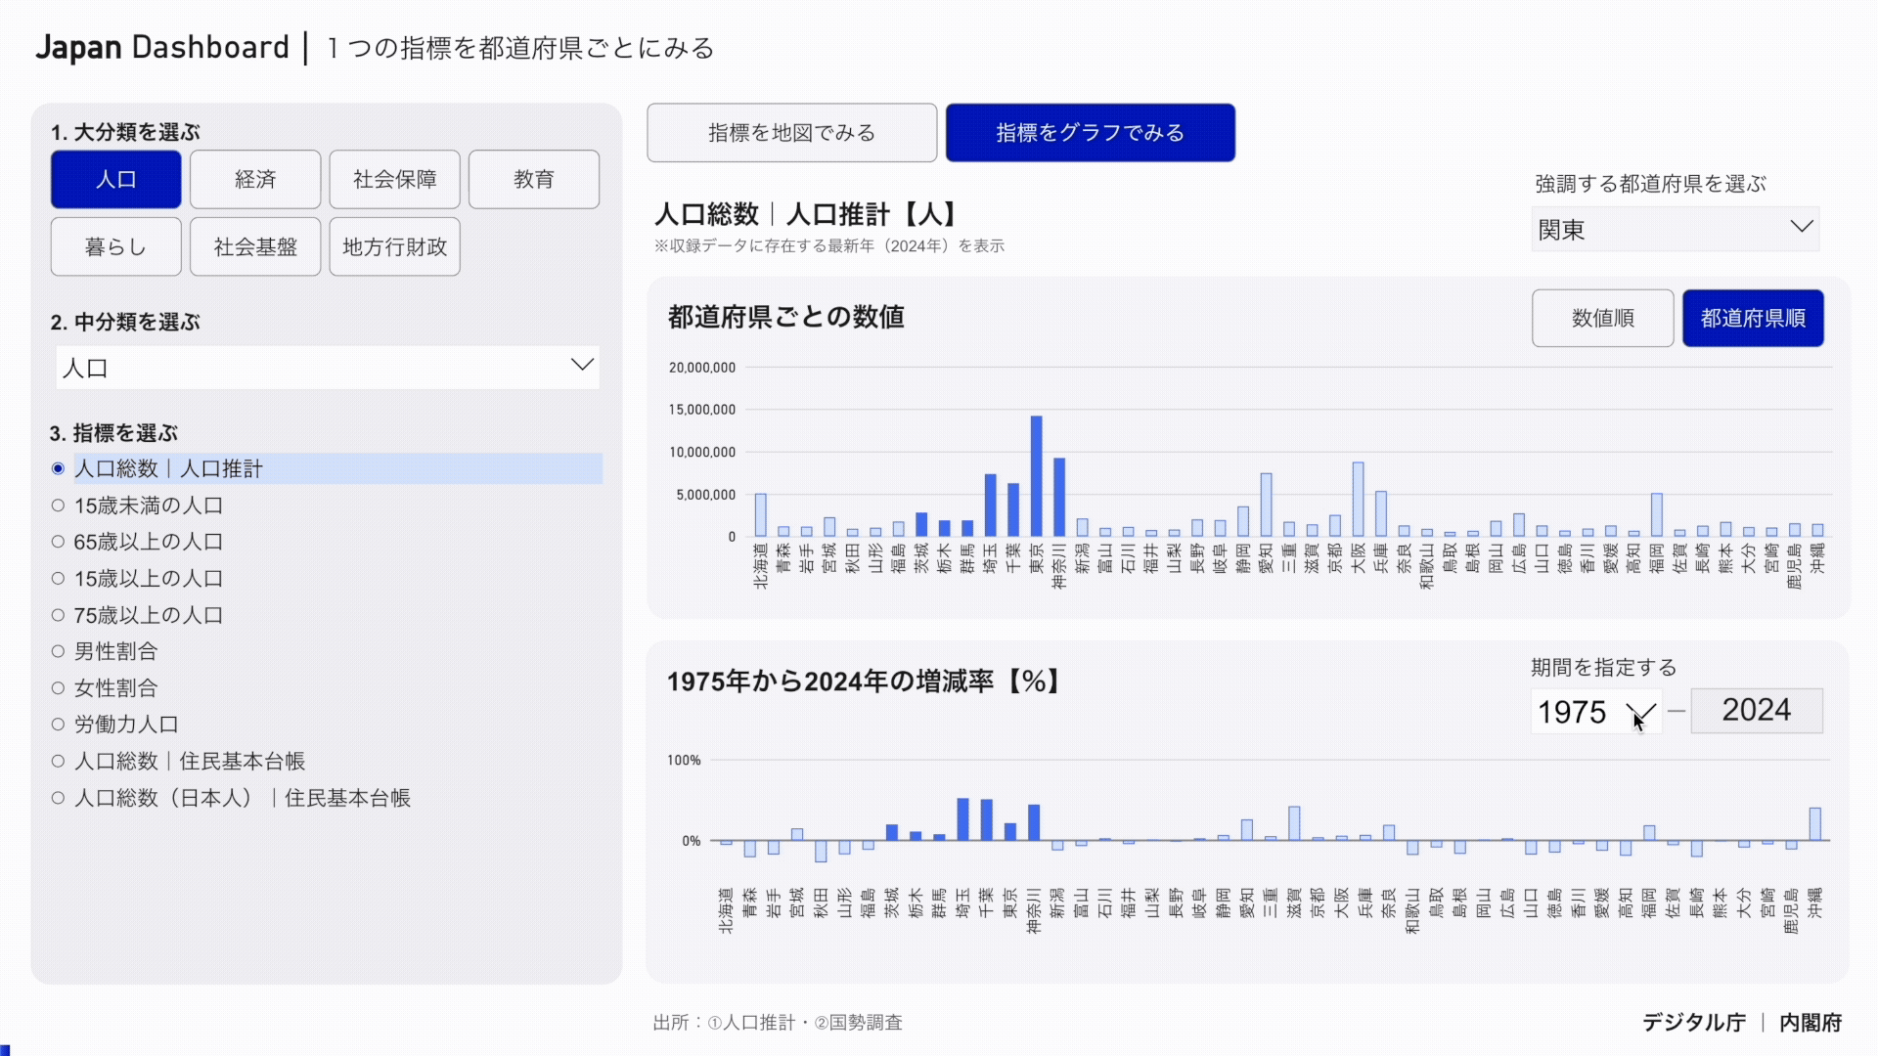Expand the 関東 prefecture highlight dropdown
Screen dimensions: 1878x1056
point(1674,229)
